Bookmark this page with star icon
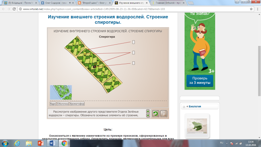 (x=251, y=9)
